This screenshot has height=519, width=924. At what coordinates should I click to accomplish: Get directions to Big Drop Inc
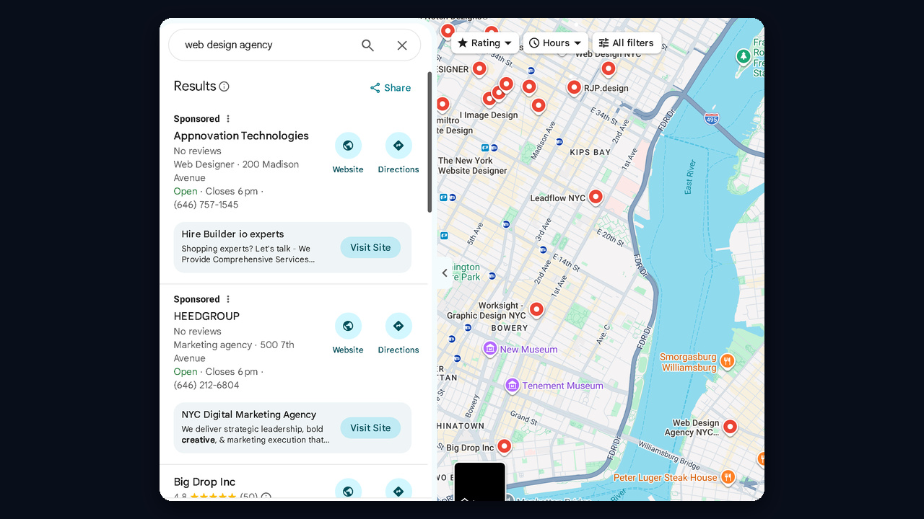398,490
